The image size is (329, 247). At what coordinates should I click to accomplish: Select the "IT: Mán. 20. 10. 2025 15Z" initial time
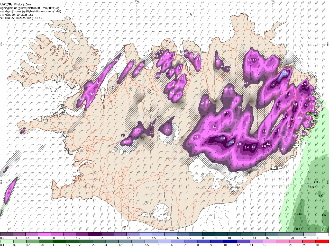click(17, 15)
